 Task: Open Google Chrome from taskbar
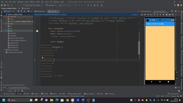tap(67, 100)
